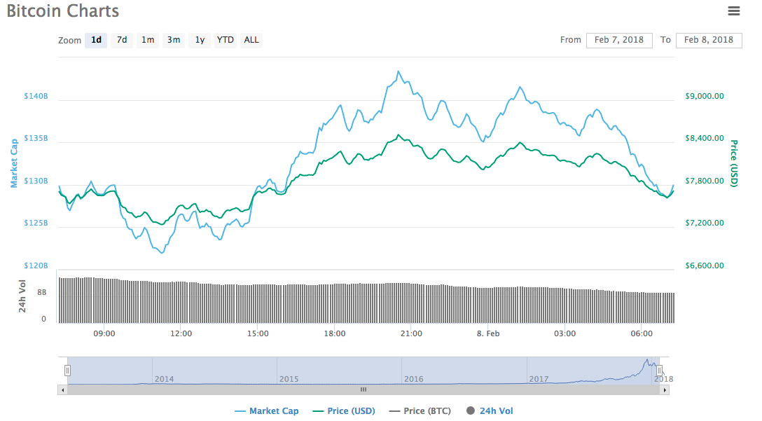Toggle 24h Vol series in legend
Image resolution: width=762 pixels, height=421 pixels.
point(490,410)
